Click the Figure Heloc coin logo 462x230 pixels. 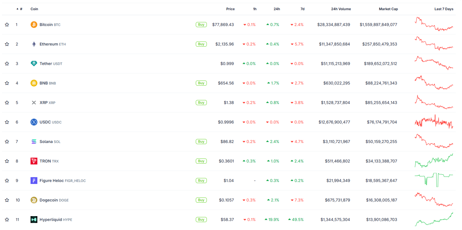tap(34, 181)
